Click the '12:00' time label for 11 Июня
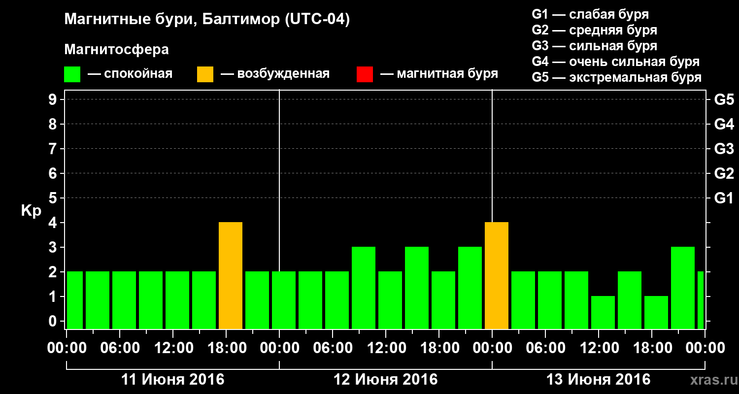Screen dimensions: 739x394 (173, 348)
